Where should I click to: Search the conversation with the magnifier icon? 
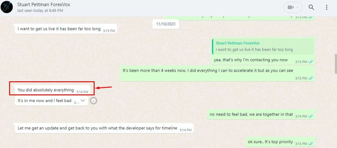coord(311,7)
